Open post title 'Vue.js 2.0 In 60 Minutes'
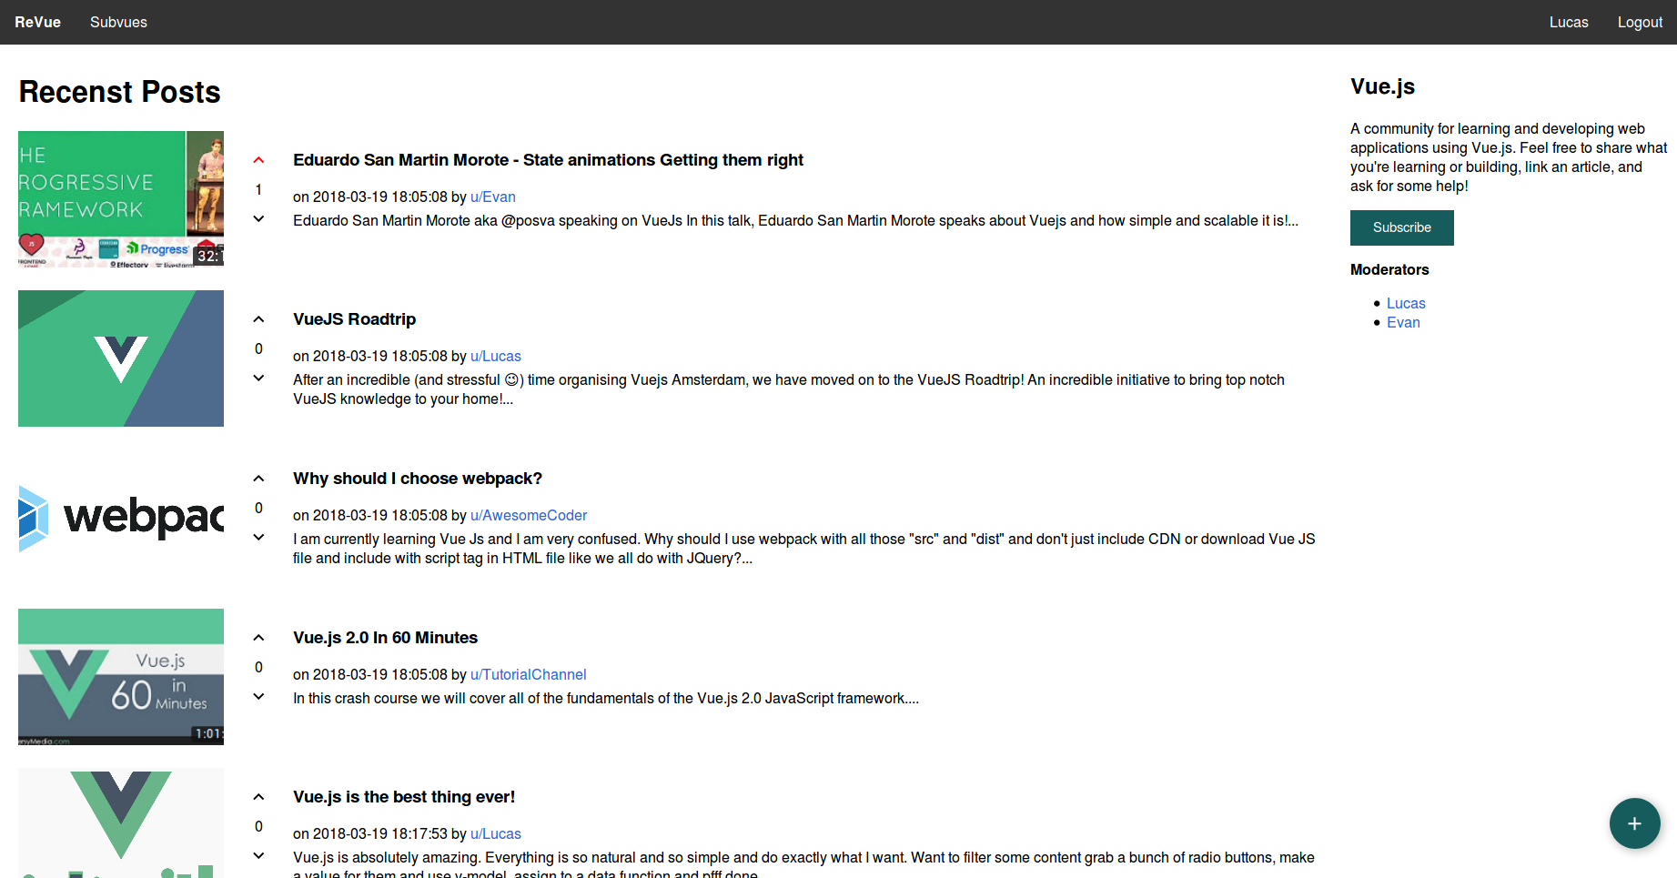 tap(385, 638)
